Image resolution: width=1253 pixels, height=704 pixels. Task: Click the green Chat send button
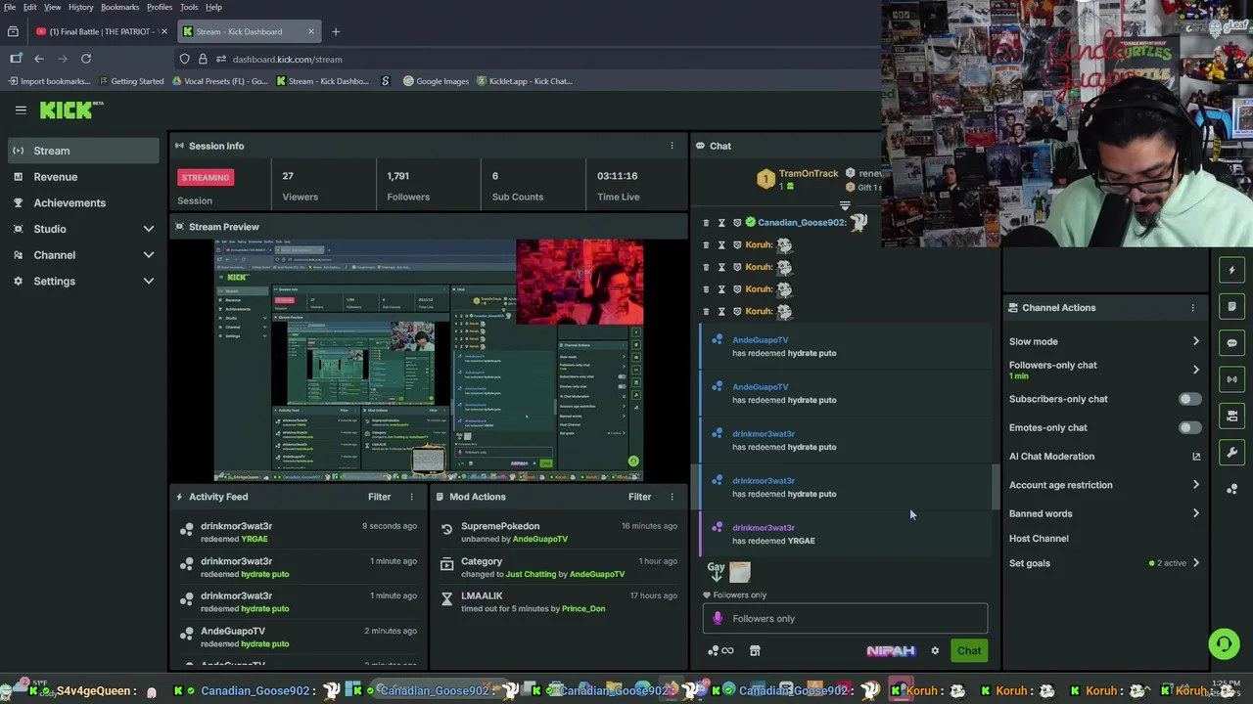pyautogui.click(x=969, y=651)
